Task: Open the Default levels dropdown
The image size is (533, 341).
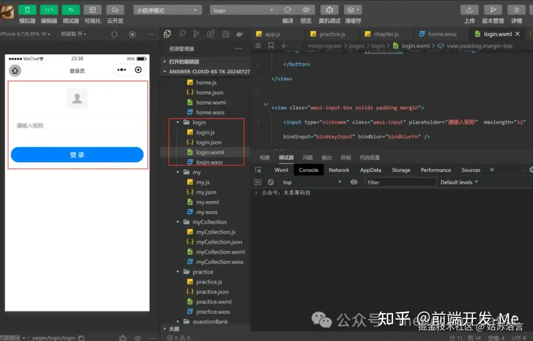Action: pyautogui.click(x=459, y=182)
